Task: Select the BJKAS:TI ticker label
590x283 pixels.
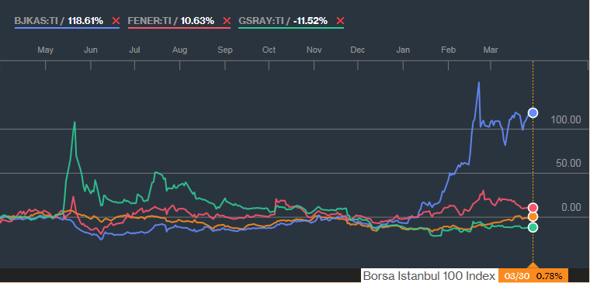Action: [x=36, y=21]
